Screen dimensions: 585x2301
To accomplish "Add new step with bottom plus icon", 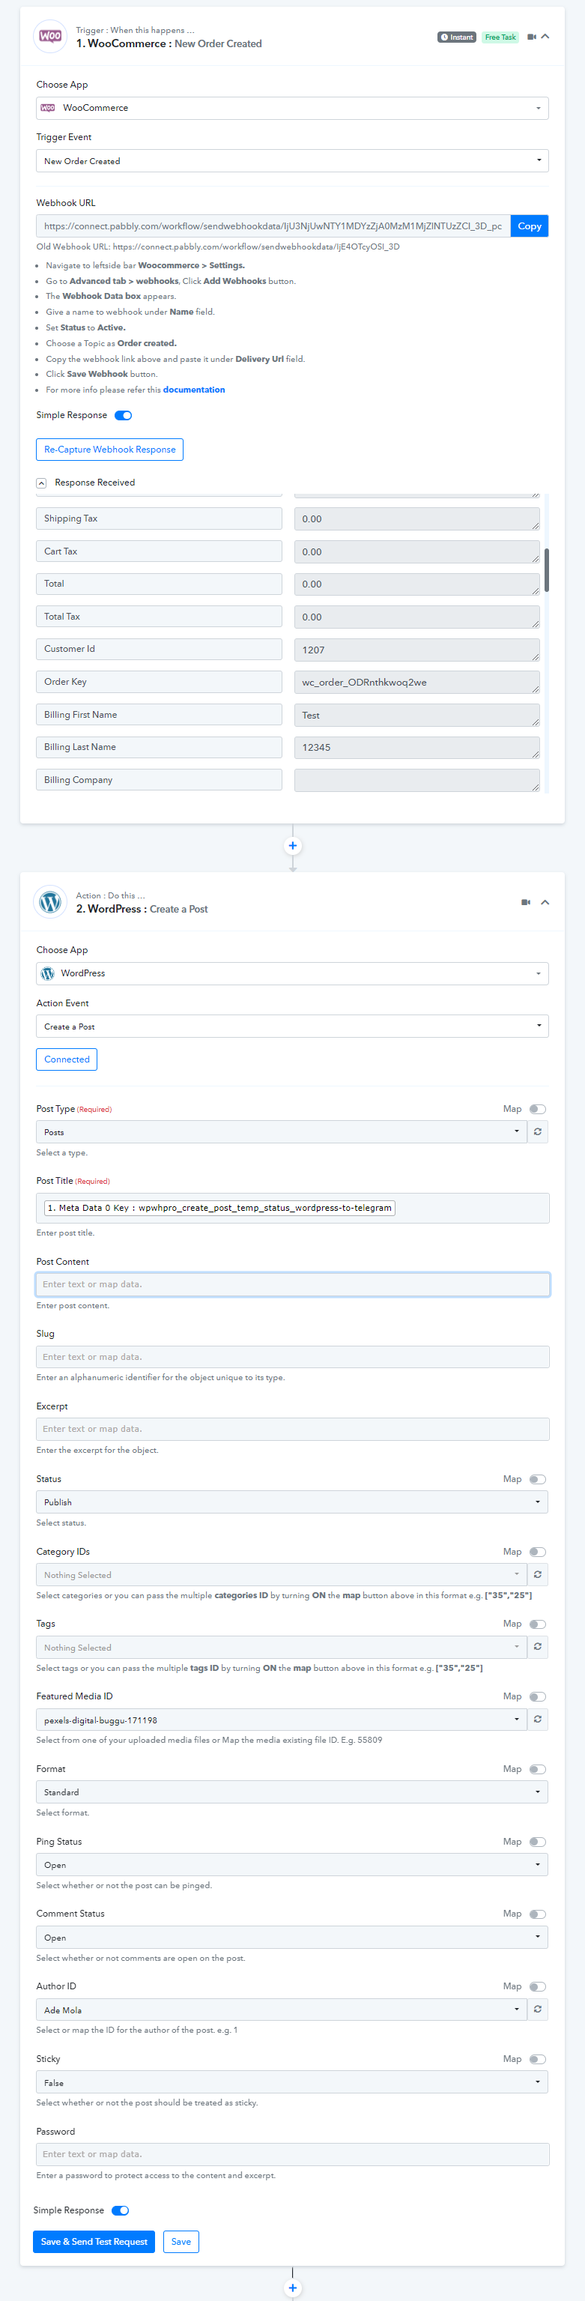I will [x=293, y=2288].
